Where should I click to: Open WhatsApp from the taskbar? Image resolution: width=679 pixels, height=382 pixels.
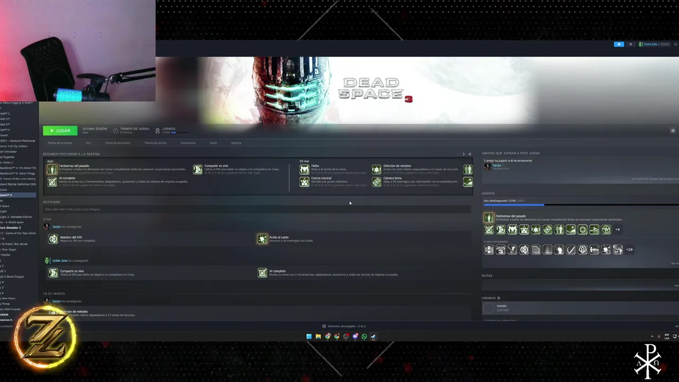pos(364,336)
